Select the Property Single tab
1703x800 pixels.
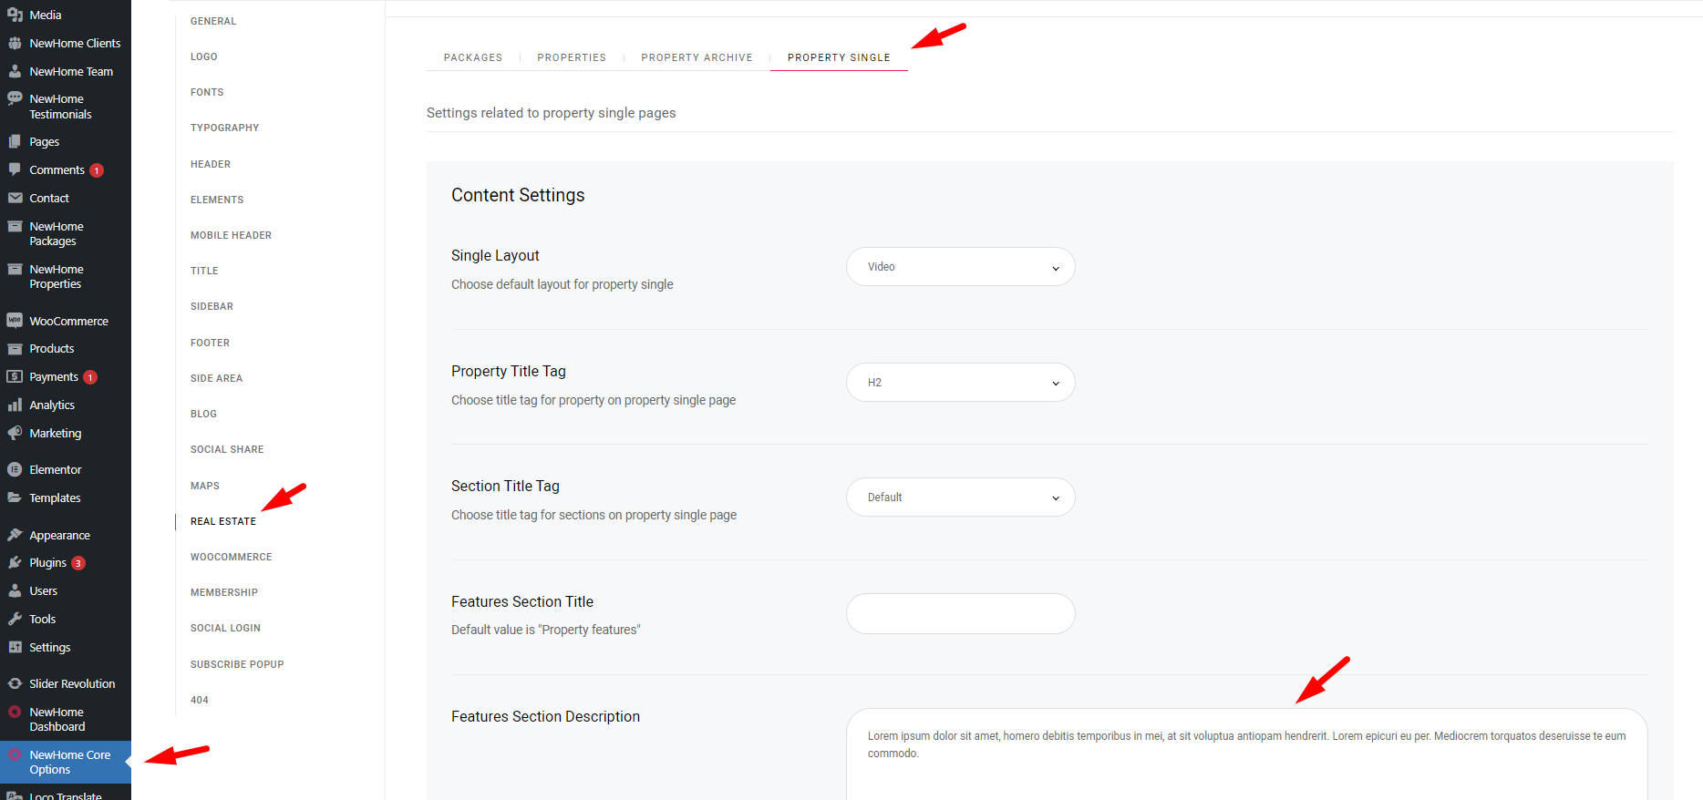pyautogui.click(x=839, y=57)
